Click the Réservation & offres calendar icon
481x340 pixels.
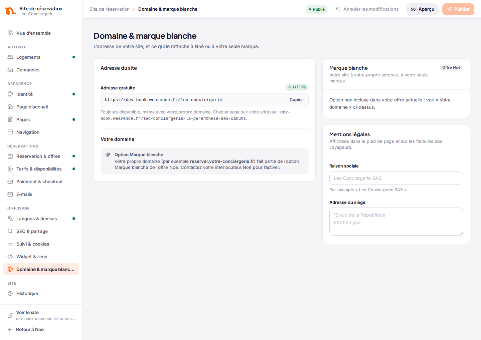pos(10,156)
